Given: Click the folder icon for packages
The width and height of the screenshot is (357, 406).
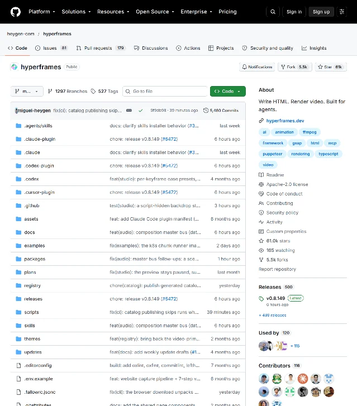Looking at the screenshot, I should click(18, 259).
